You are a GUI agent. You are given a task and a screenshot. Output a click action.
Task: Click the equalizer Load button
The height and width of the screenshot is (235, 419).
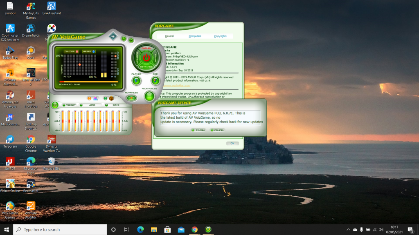click(90, 105)
